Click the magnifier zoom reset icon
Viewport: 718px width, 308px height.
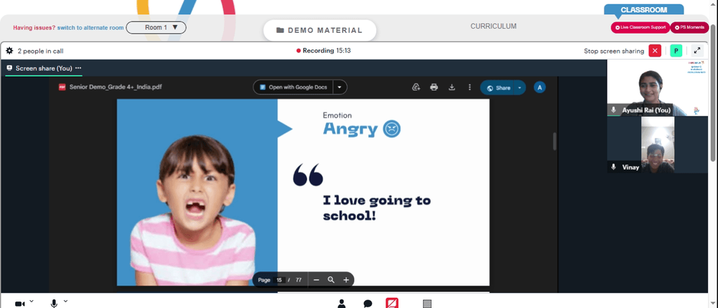331,279
